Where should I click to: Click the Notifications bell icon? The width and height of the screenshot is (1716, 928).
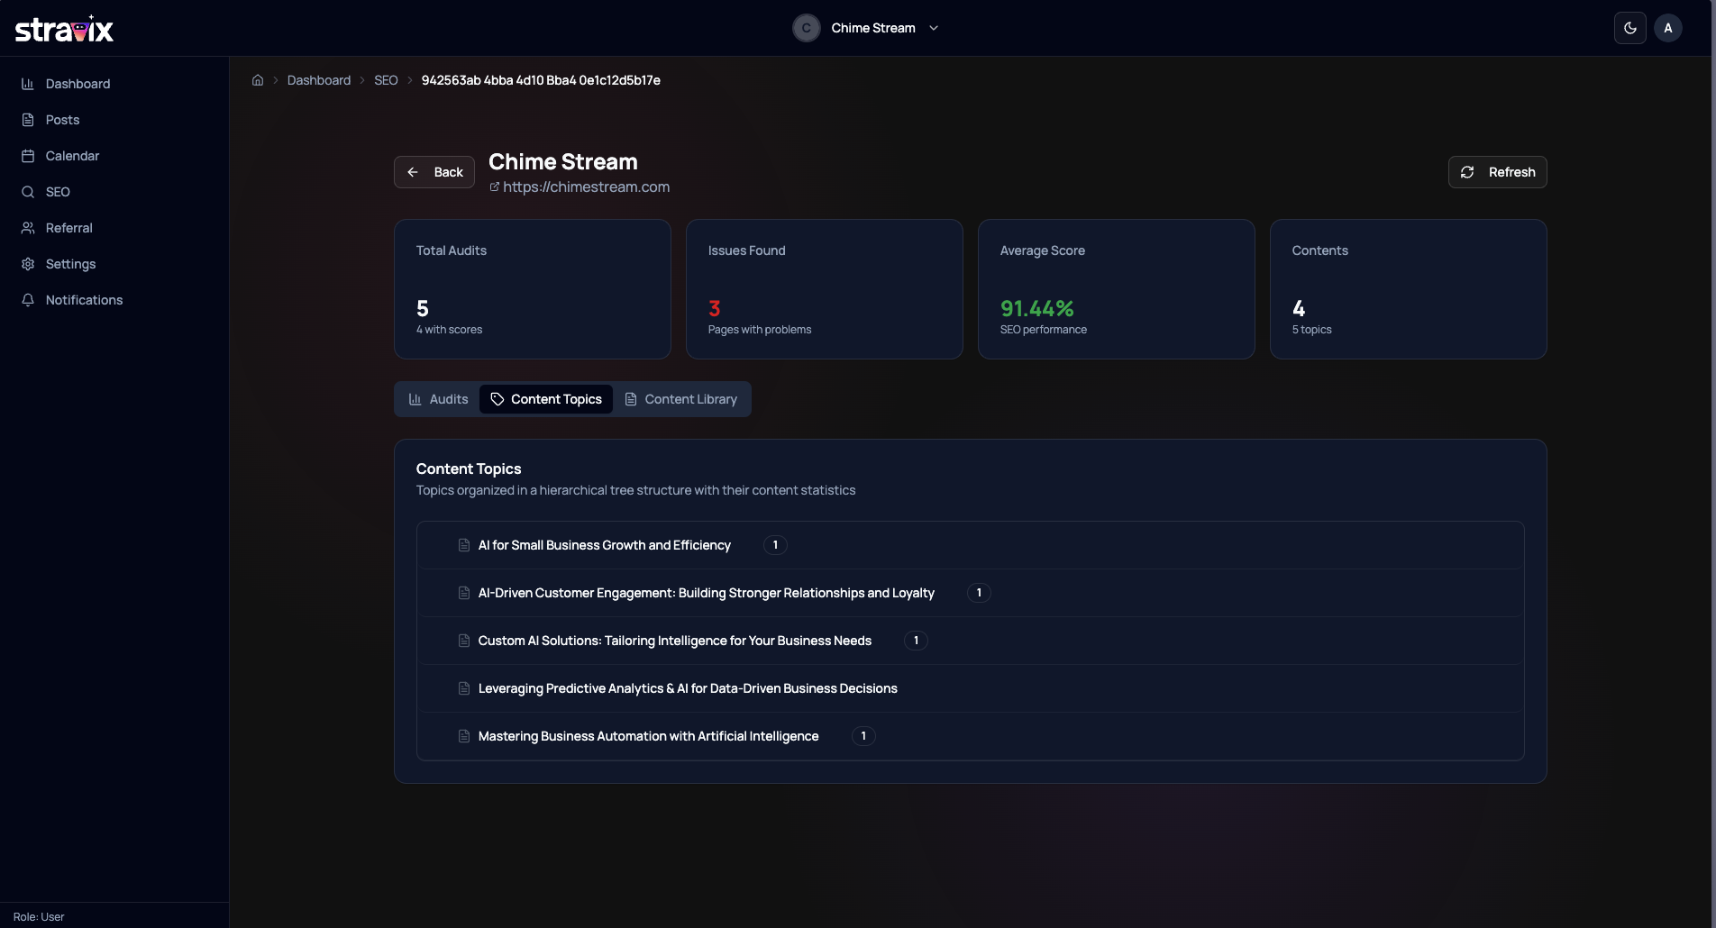pos(28,300)
